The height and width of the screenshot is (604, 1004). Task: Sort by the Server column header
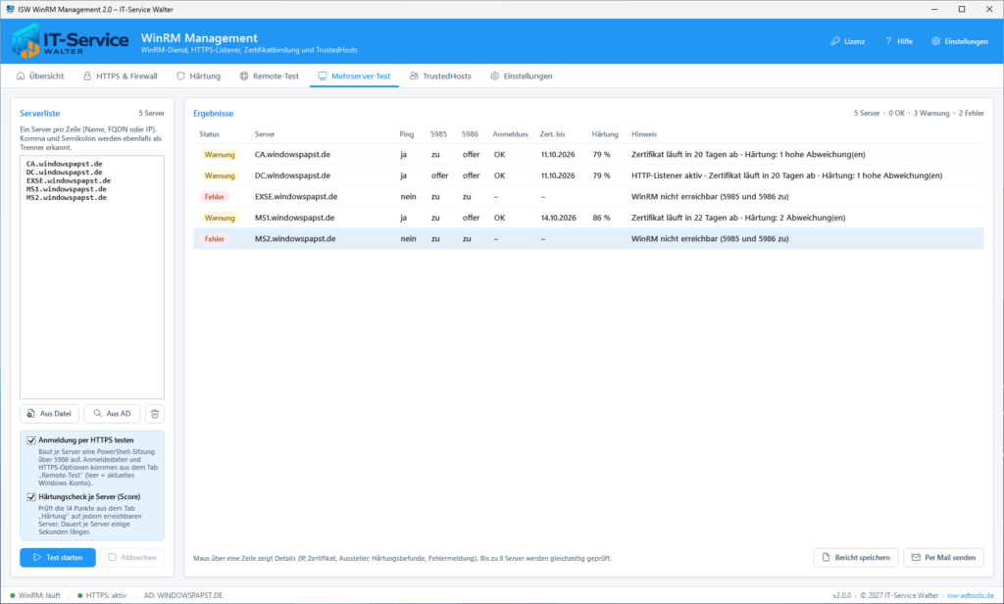point(265,134)
